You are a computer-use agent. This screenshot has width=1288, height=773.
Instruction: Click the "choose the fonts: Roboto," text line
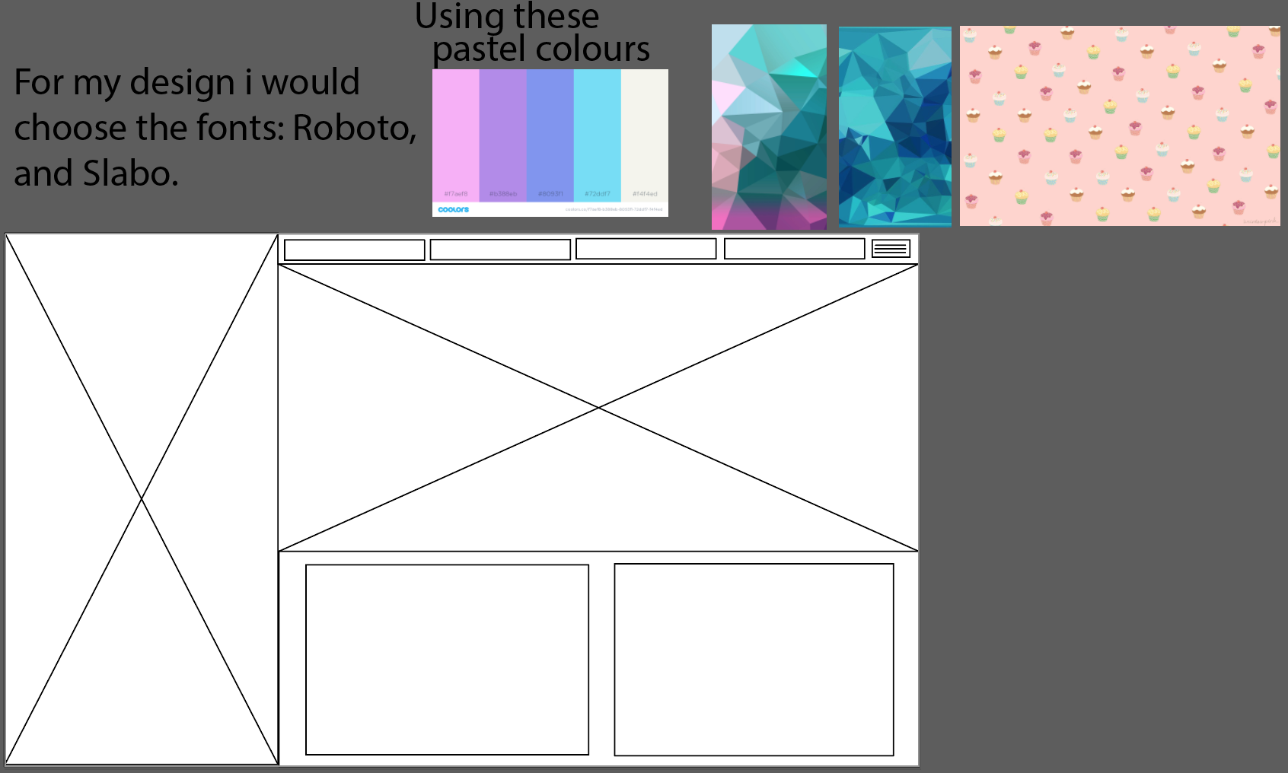[215, 128]
